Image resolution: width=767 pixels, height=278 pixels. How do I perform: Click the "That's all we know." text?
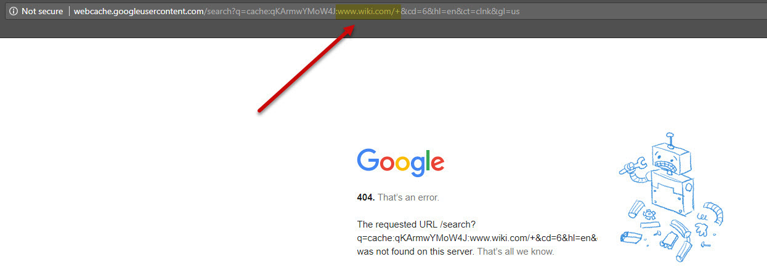(516, 252)
